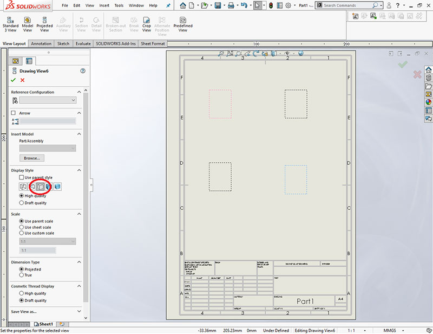The height and width of the screenshot is (334, 433).
Task: Click the Browse button
Action: 32,158
